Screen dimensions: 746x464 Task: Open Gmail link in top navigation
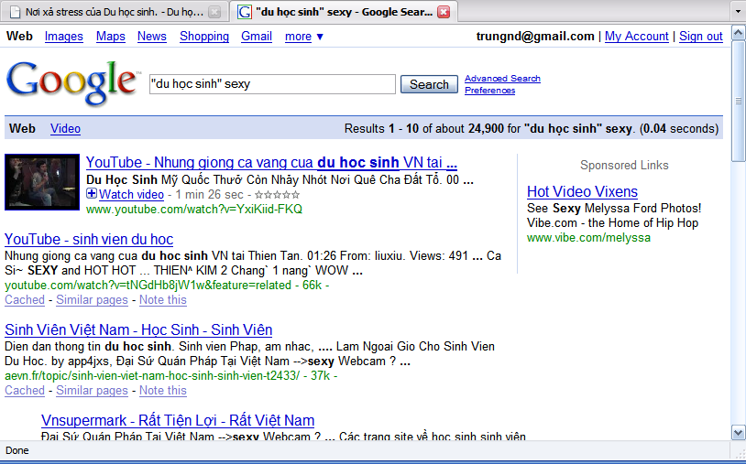[x=257, y=37]
